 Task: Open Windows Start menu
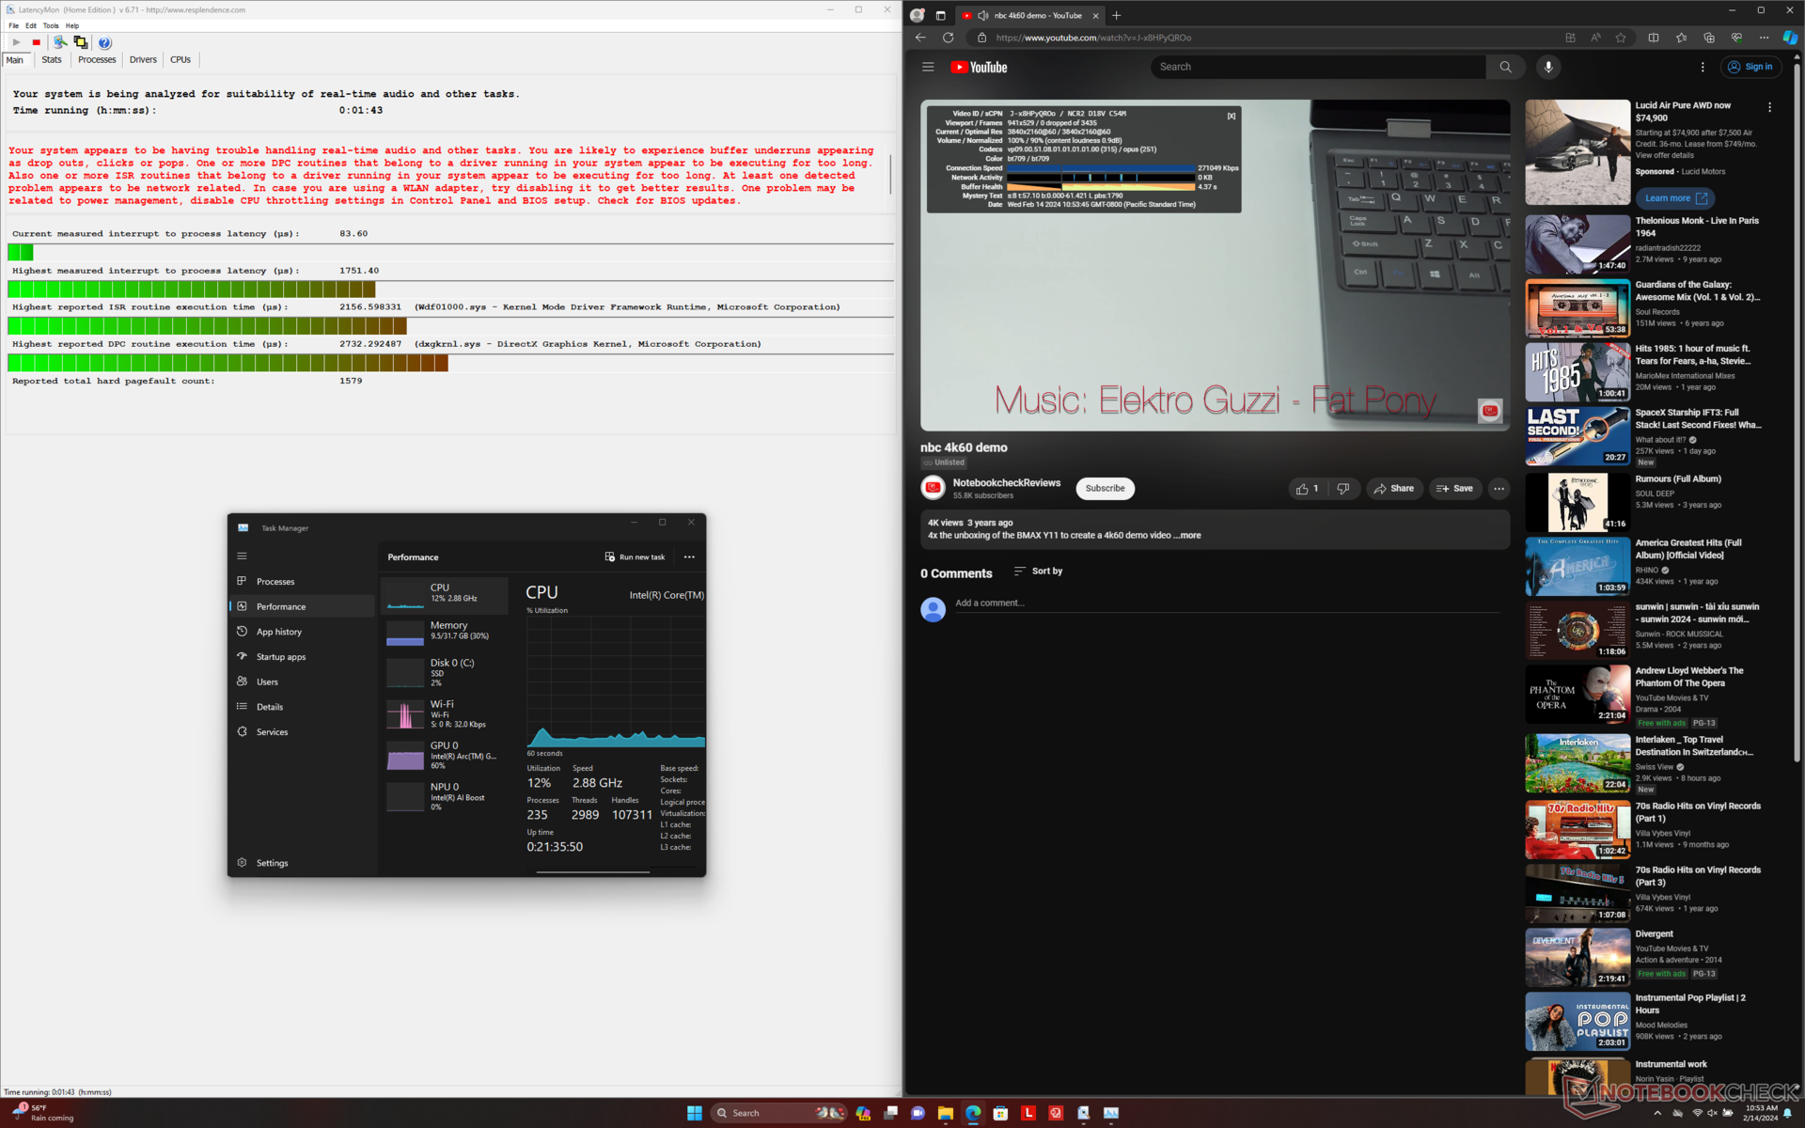694,1113
